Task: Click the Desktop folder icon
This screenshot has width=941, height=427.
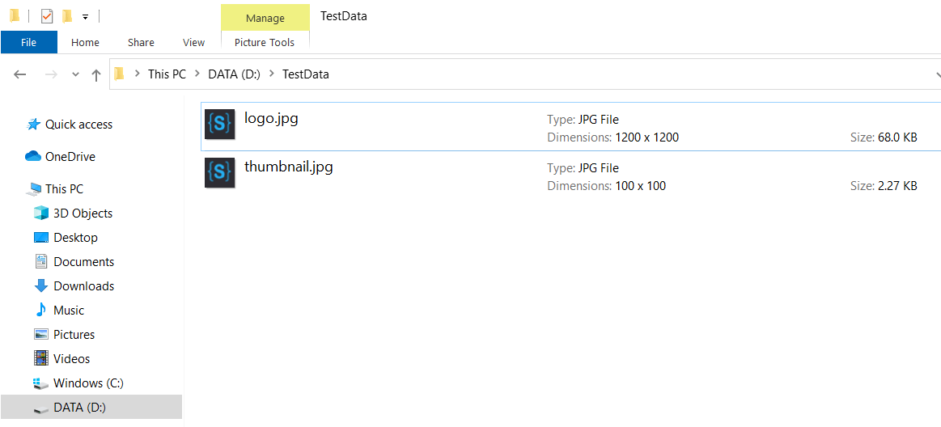Action: pos(40,238)
